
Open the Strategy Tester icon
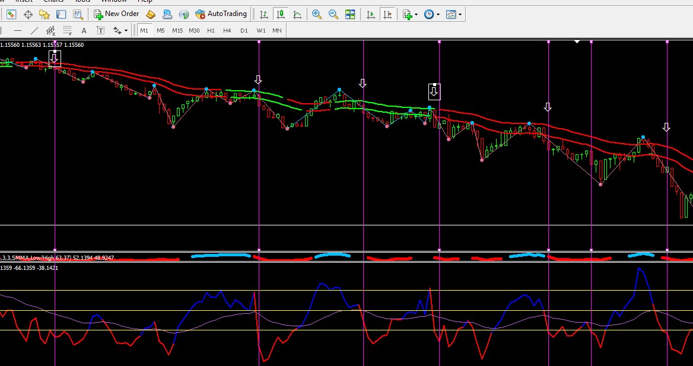[x=78, y=14]
